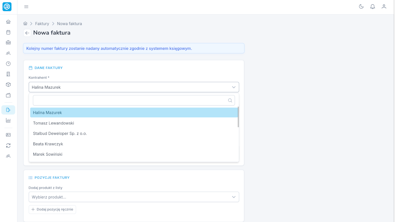395x222 pixels.
Task: Select Beata Krawczyk option
Action: point(134,144)
